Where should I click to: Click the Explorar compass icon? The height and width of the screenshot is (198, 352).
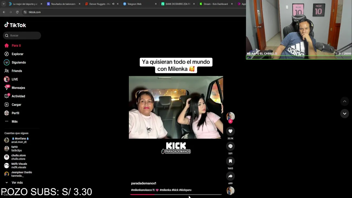pos(7,54)
